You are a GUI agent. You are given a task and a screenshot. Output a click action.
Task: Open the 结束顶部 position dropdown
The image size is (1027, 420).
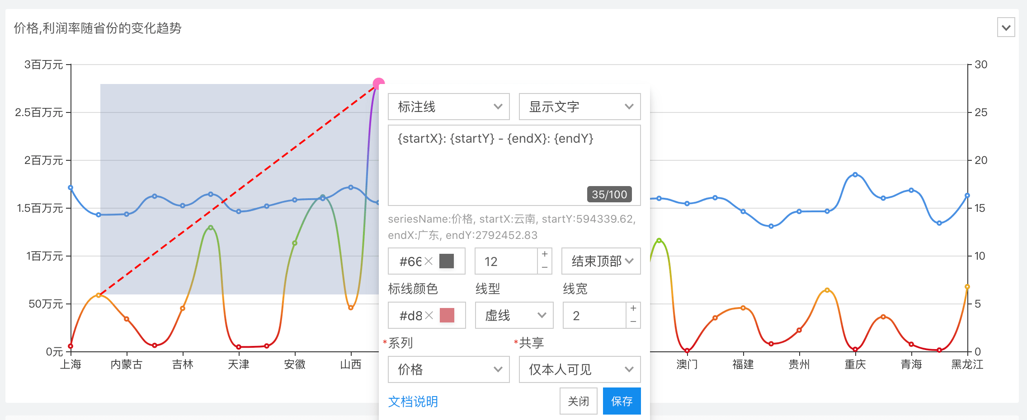pos(601,261)
